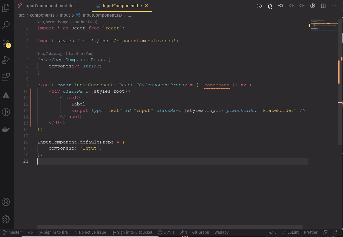Open the Search view in the activity bar
The image size is (343, 237).
click(x=6, y=25)
